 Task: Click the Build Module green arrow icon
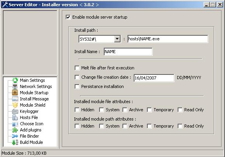(15, 142)
